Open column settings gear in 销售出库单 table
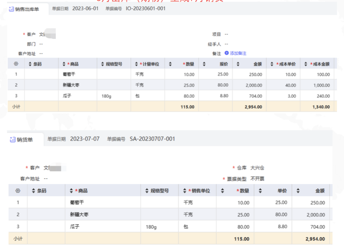Screen dimensions: 344x245 click(16, 64)
